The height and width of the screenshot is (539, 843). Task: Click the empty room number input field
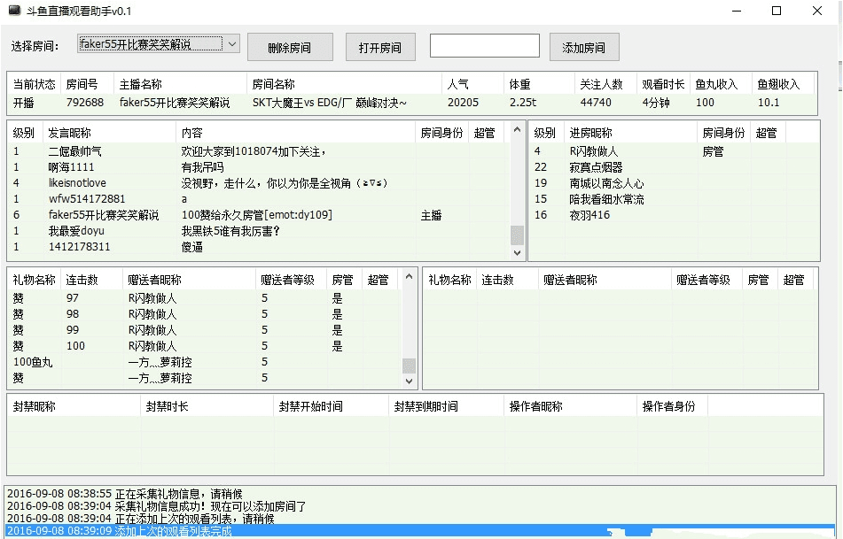[x=484, y=43]
